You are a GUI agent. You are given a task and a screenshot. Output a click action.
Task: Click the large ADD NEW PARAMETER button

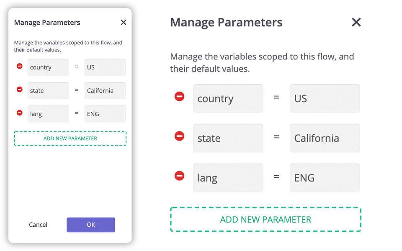tap(265, 220)
